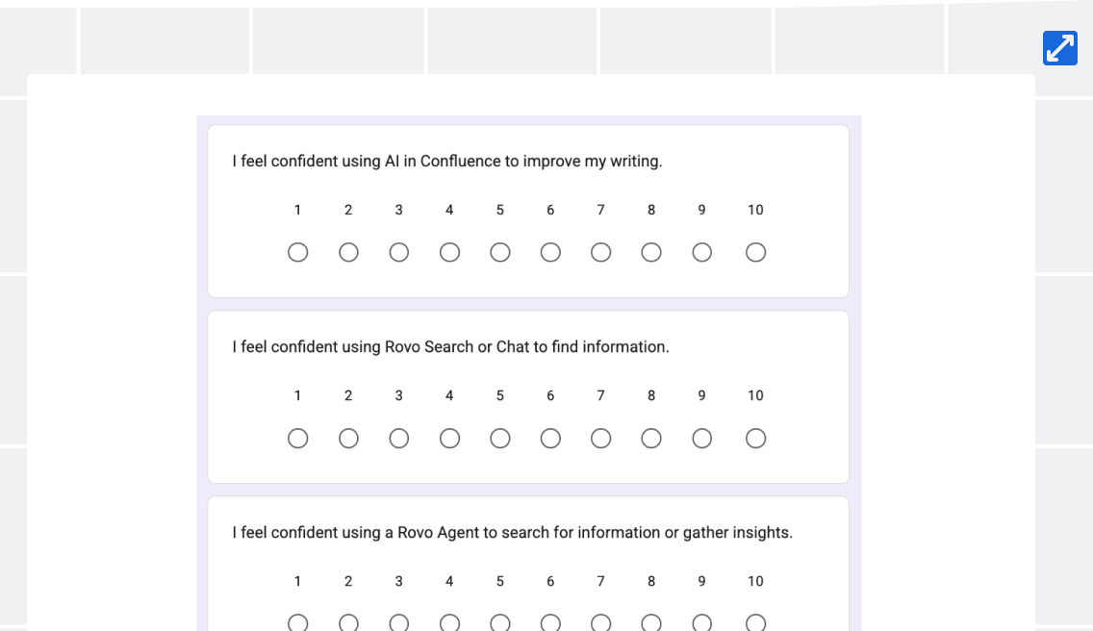Select rating 9 for Rovo Search or Chat

pyautogui.click(x=702, y=439)
